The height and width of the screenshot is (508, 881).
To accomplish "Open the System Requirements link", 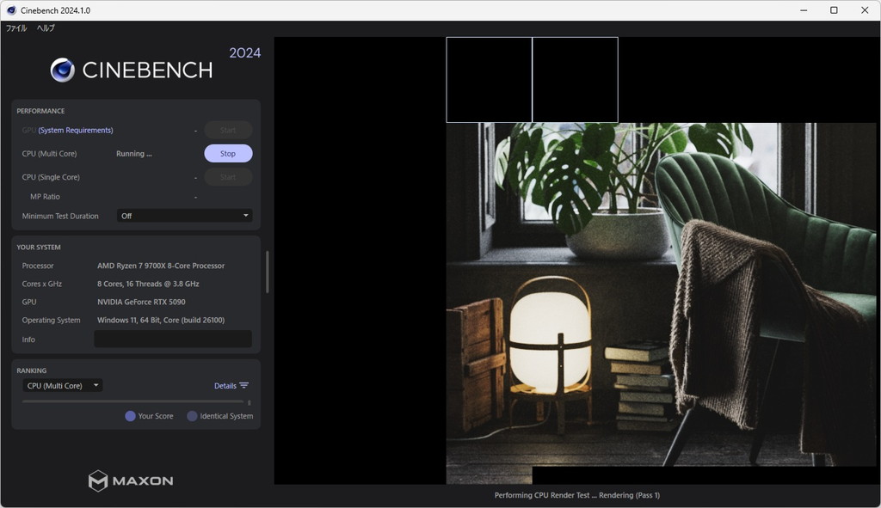I will [x=76, y=131].
